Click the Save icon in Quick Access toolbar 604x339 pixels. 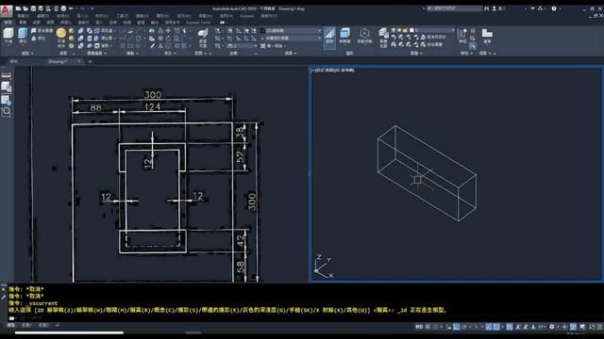[34, 8]
